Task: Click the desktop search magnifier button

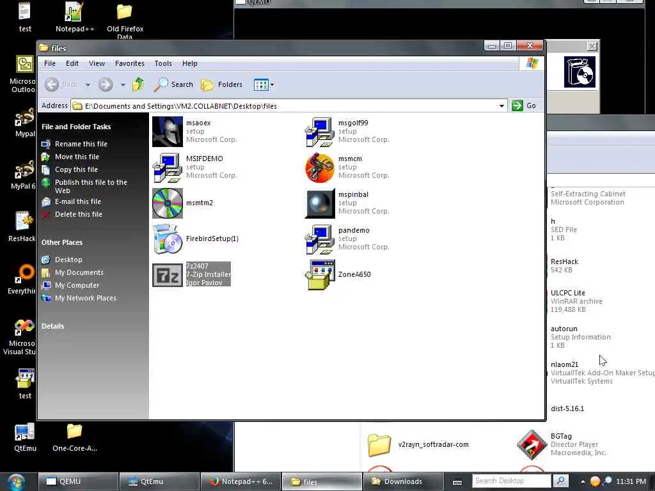Action: click(x=561, y=481)
